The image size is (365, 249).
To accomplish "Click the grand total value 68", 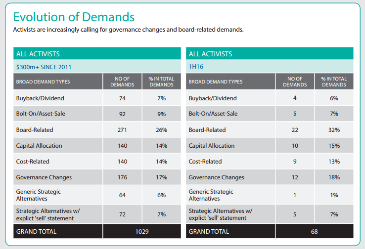I will (x=314, y=231).
